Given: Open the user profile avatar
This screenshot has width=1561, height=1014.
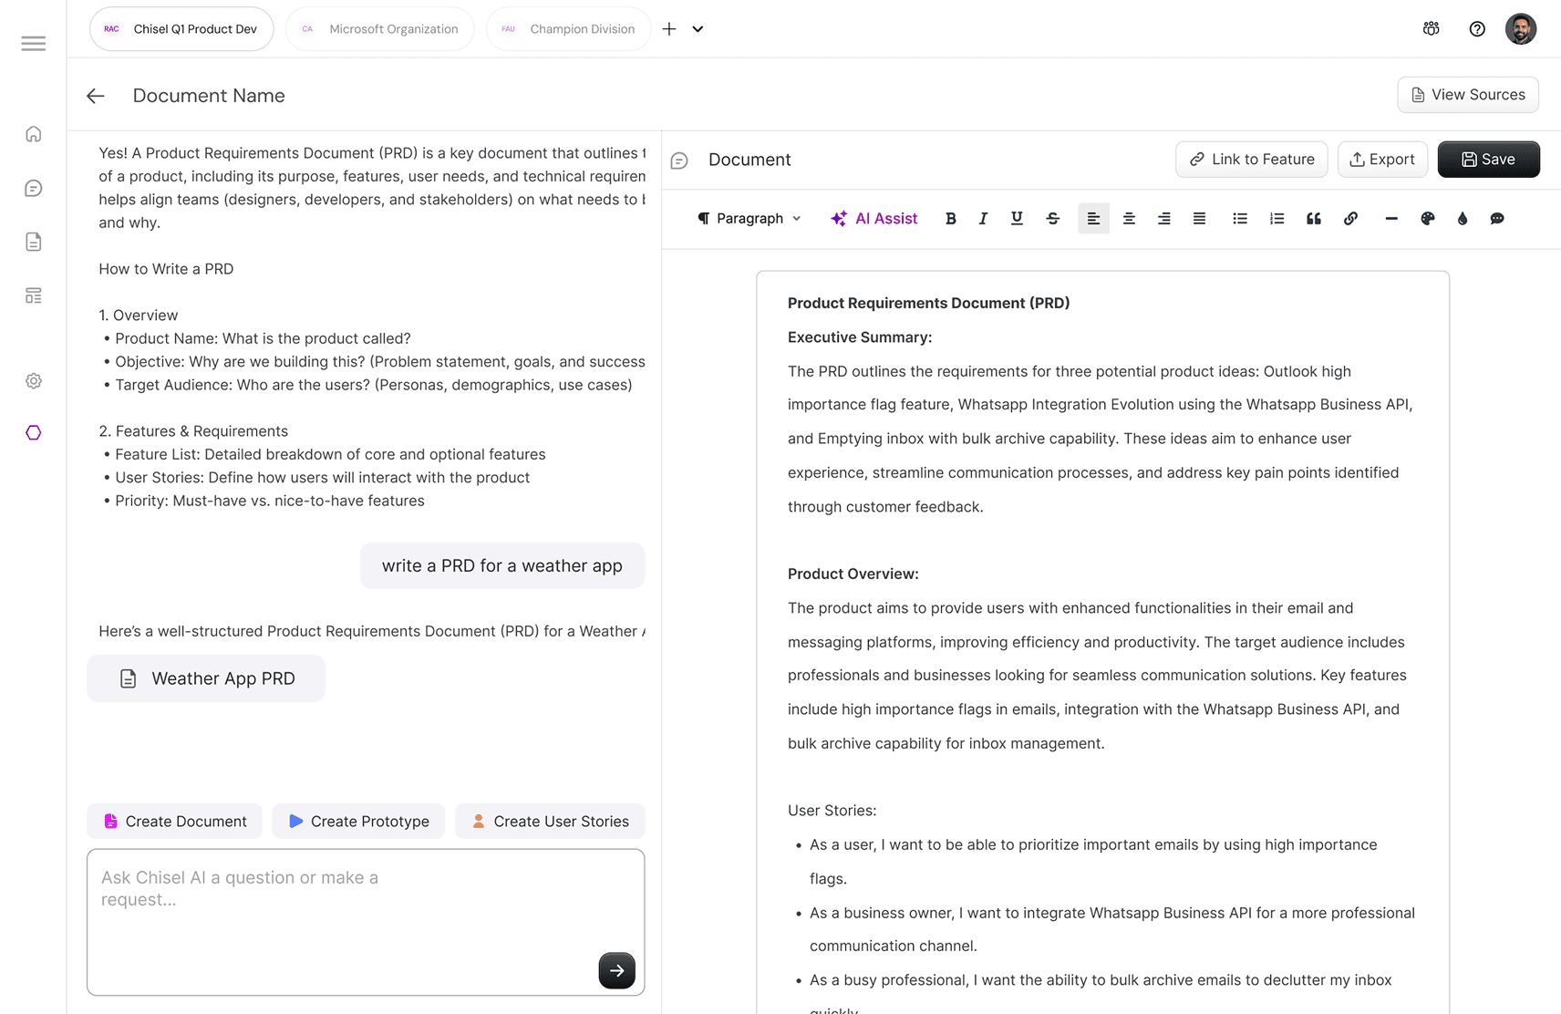Looking at the screenshot, I should (1520, 28).
